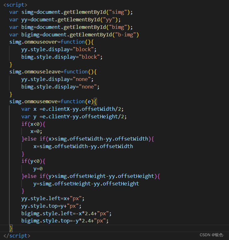This screenshot has height=240, width=229.
Task: Click the closing brace of onmouseleave function
Action: 11,94
